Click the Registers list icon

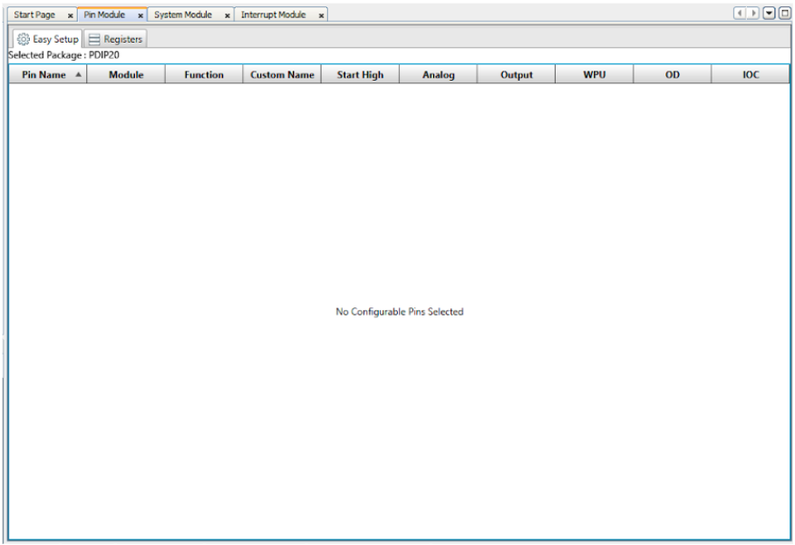click(94, 40)
